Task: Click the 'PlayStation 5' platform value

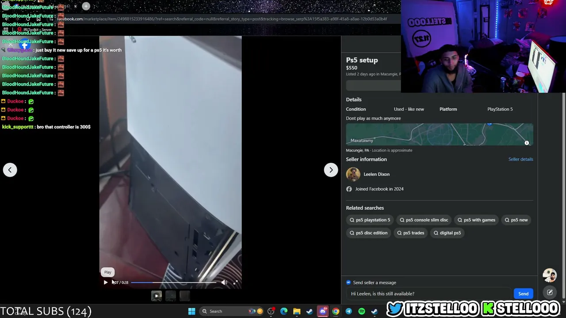Action: pyautogui.click(x=500, y=109)
